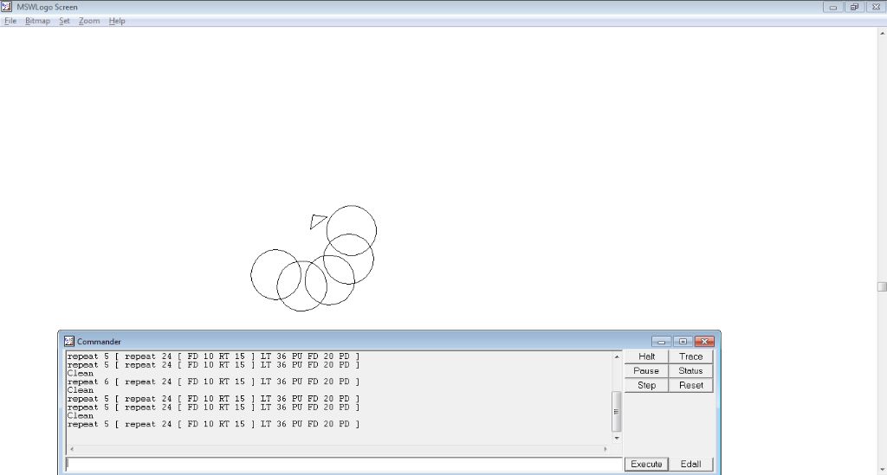887x475 pixels.
Task: Open the Help menu
Action: tap(117, 21)
